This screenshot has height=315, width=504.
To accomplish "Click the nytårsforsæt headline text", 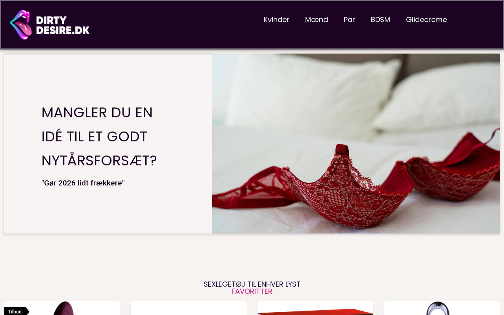I will pyautogui.click(x=99, y=137).
